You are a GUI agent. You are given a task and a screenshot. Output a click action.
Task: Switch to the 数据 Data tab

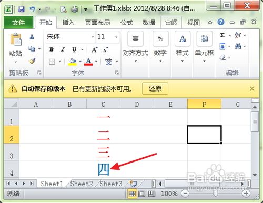click(x=149, y=23)
